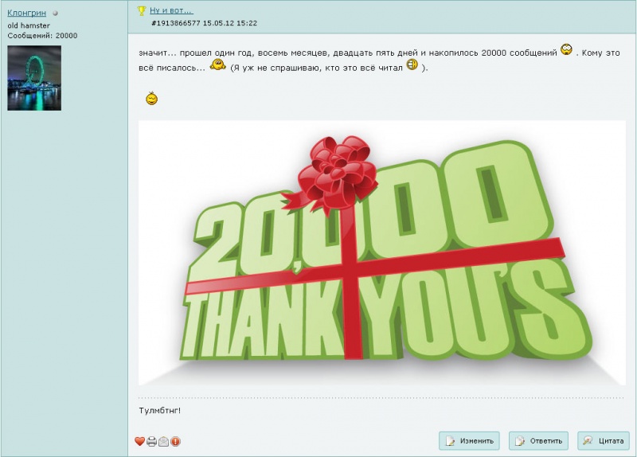Report the post with the red exclamation icon
637x457 pixels.
tap(175, 441)
